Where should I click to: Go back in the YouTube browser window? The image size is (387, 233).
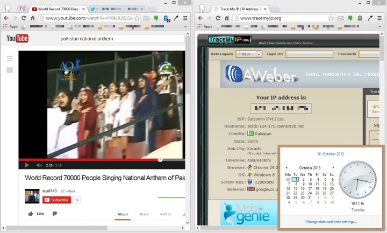click(x=6, y=18)
